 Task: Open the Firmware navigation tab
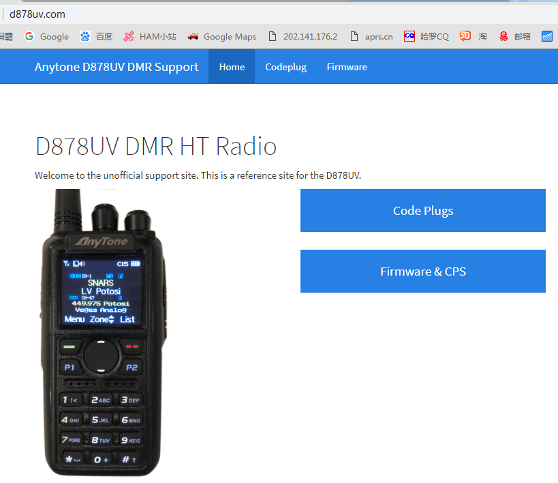click(347, 66)
